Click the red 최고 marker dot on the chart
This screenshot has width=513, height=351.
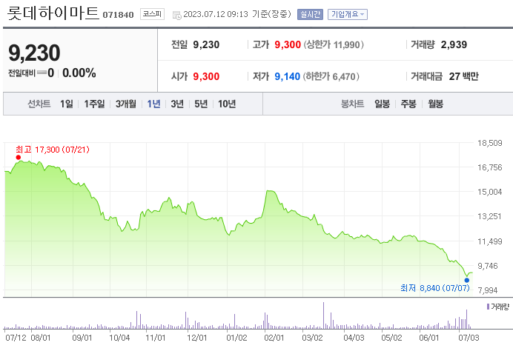[x=19, y=158]
